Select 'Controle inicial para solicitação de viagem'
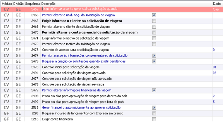This screenshot has height=123, width=223. pyautogui.click(x=71, y=67)
